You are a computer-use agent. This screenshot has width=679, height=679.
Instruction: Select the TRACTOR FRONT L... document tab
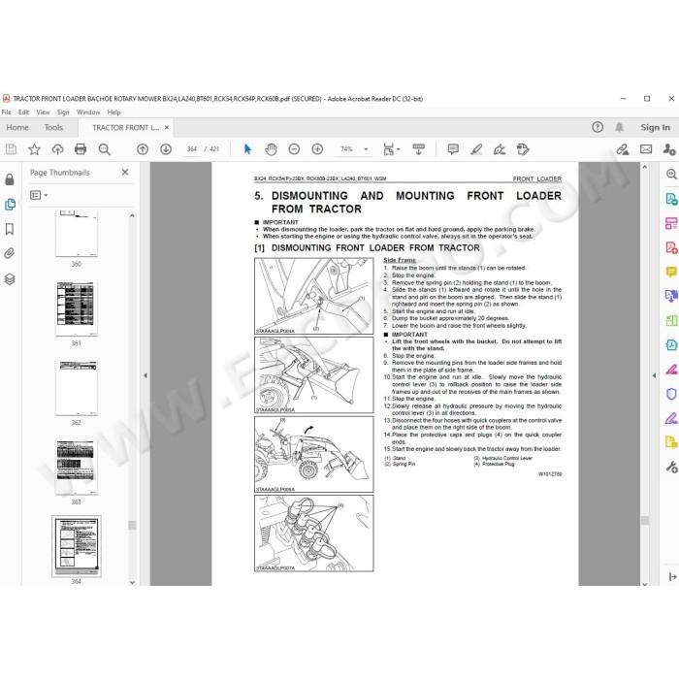click(x=125, y=127)
